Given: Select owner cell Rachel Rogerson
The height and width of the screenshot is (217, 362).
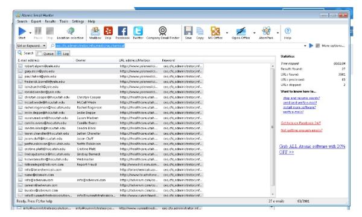Looking at the screenshot, I should [89, 108].
